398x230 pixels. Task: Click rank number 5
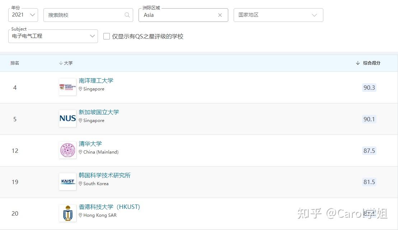[x=15, y=119]
